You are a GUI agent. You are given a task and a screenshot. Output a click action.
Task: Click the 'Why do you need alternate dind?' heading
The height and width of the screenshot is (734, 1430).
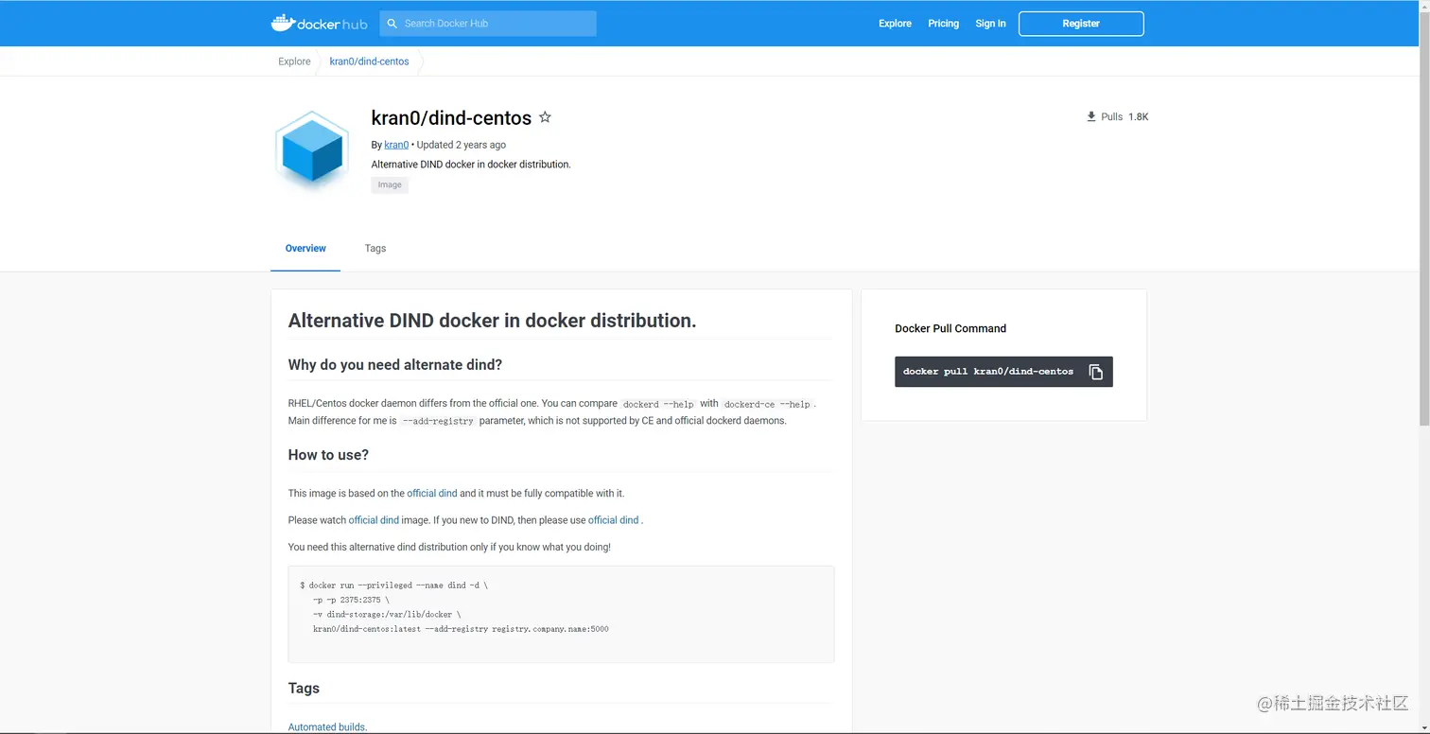[395, 365]
